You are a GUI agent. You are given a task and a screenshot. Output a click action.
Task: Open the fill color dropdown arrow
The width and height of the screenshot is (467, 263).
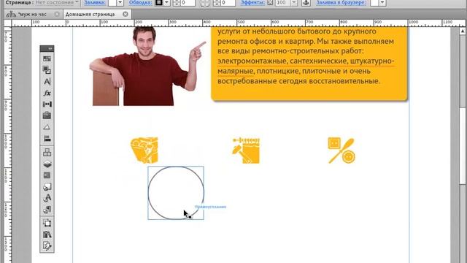pos(120,3)
